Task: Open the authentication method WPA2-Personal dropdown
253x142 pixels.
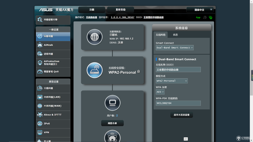Action: 172,81
